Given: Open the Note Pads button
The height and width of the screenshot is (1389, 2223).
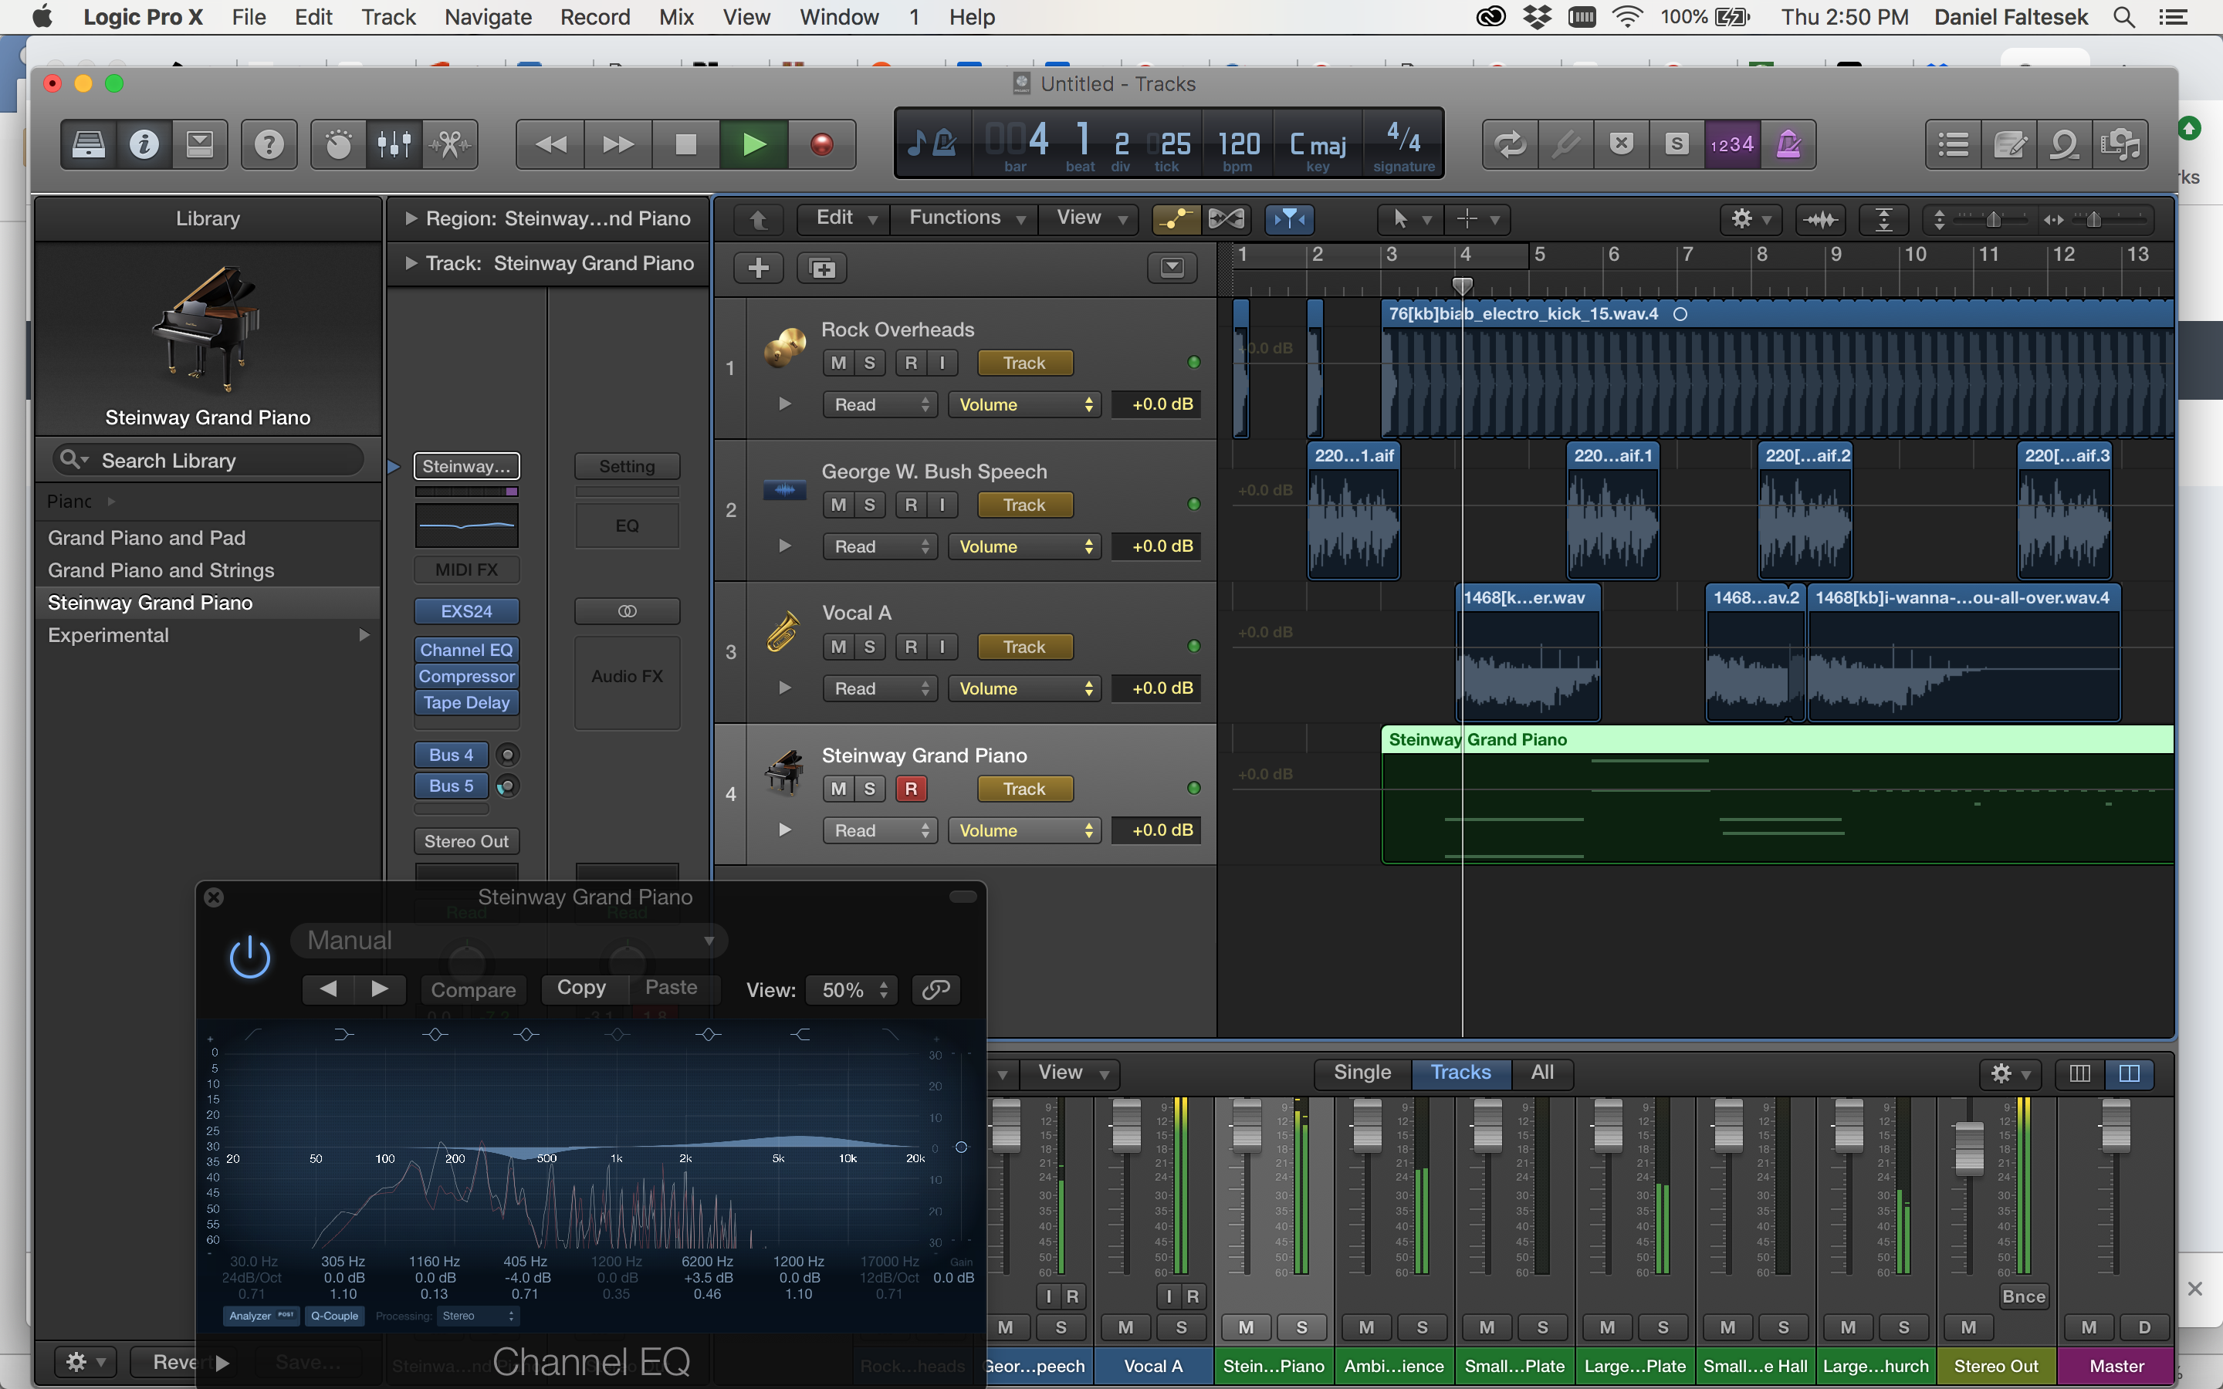Looking at the screenshot, I should pos(2009,144).
